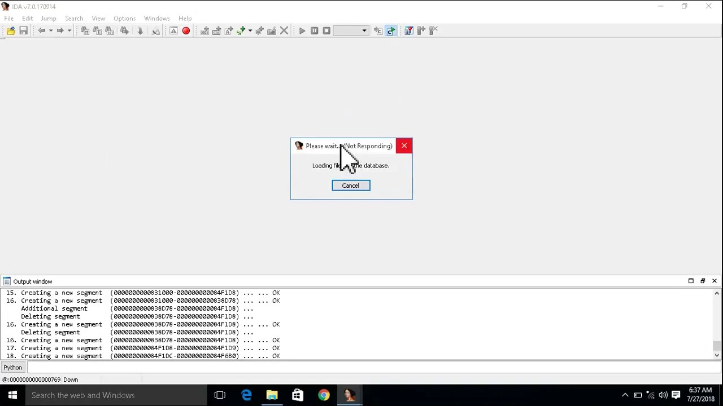
Task: Click the small C icon left of highlighted one
Action: pos(378,31)
